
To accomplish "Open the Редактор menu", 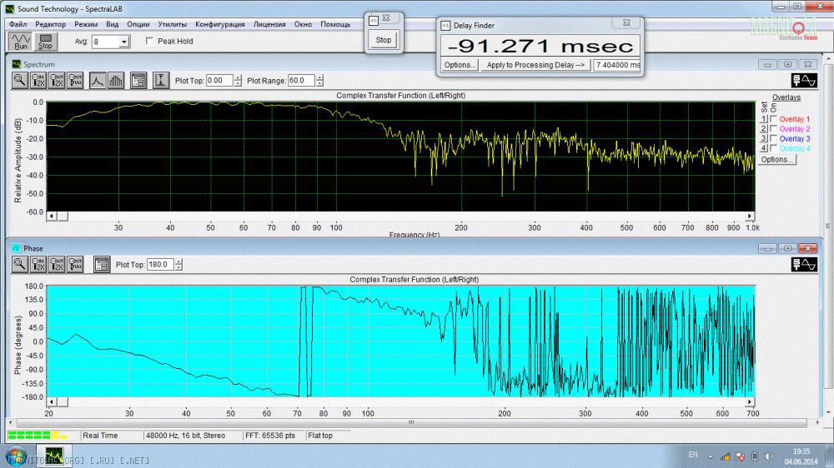I will [x=51, y=24].
